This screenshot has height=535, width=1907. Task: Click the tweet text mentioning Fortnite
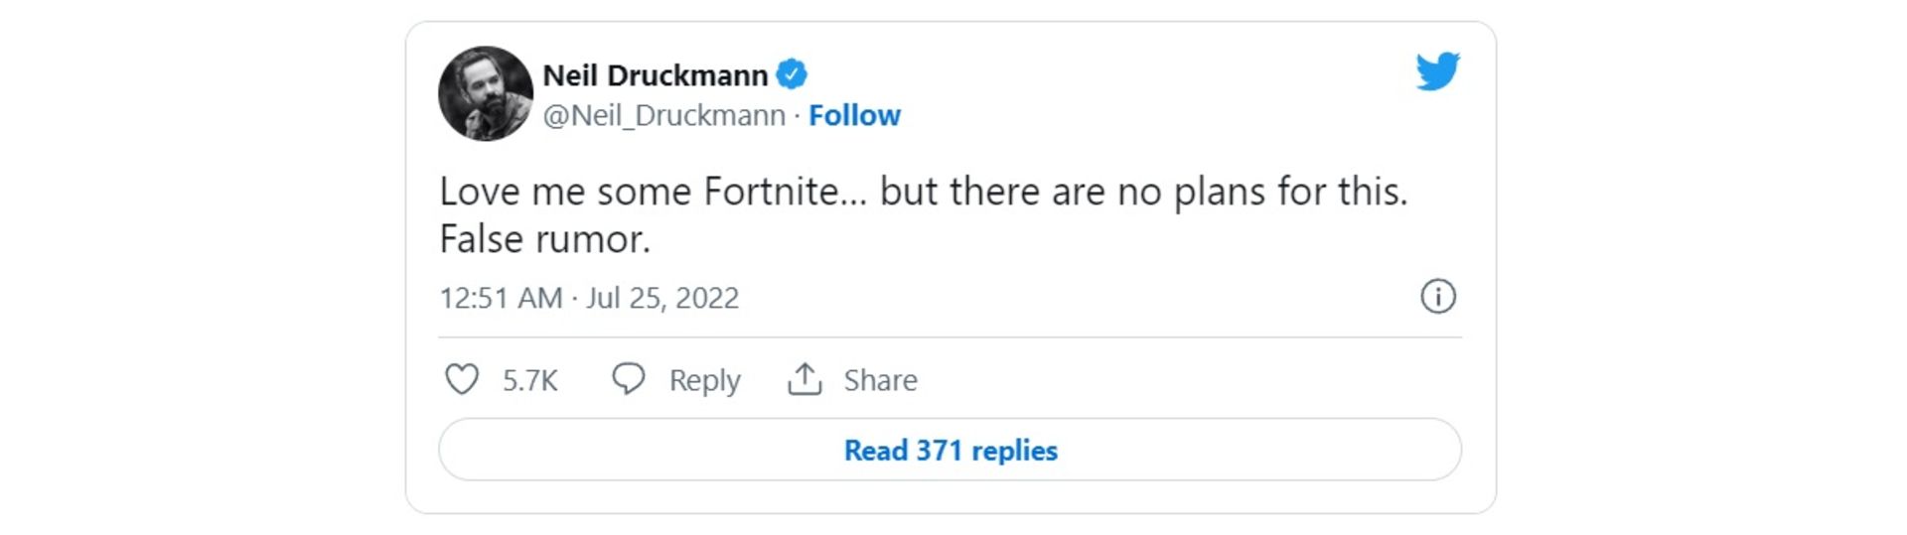point(924,214)
